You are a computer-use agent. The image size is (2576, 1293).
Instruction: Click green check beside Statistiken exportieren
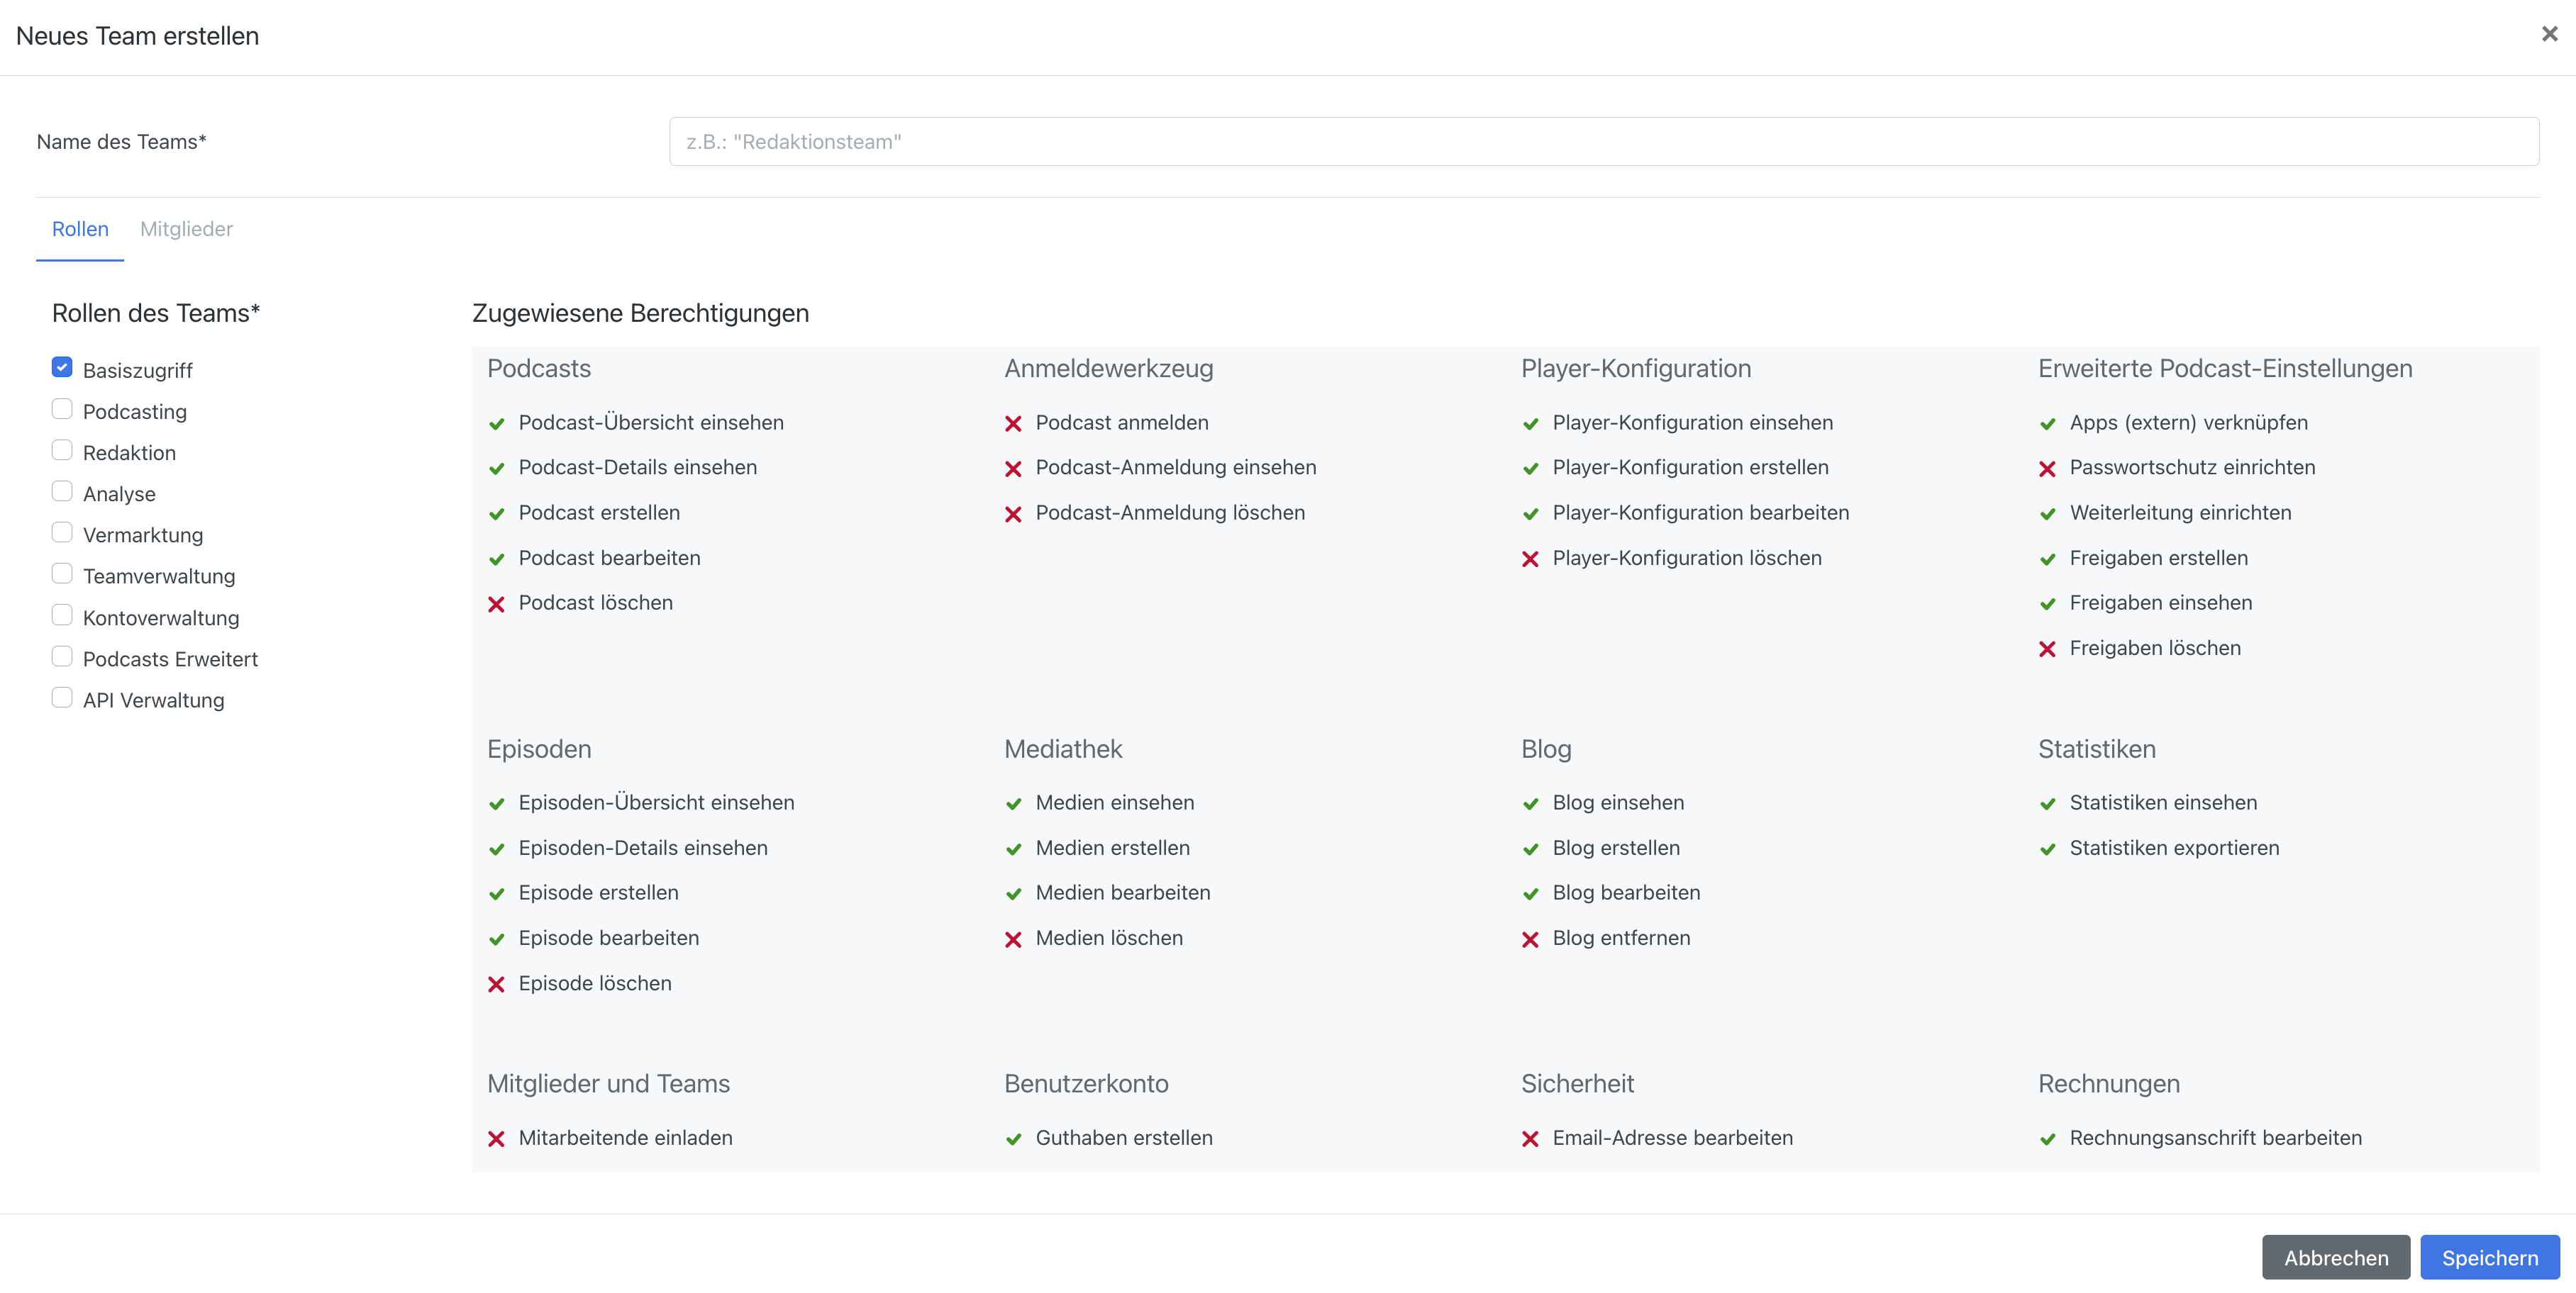2047,849
